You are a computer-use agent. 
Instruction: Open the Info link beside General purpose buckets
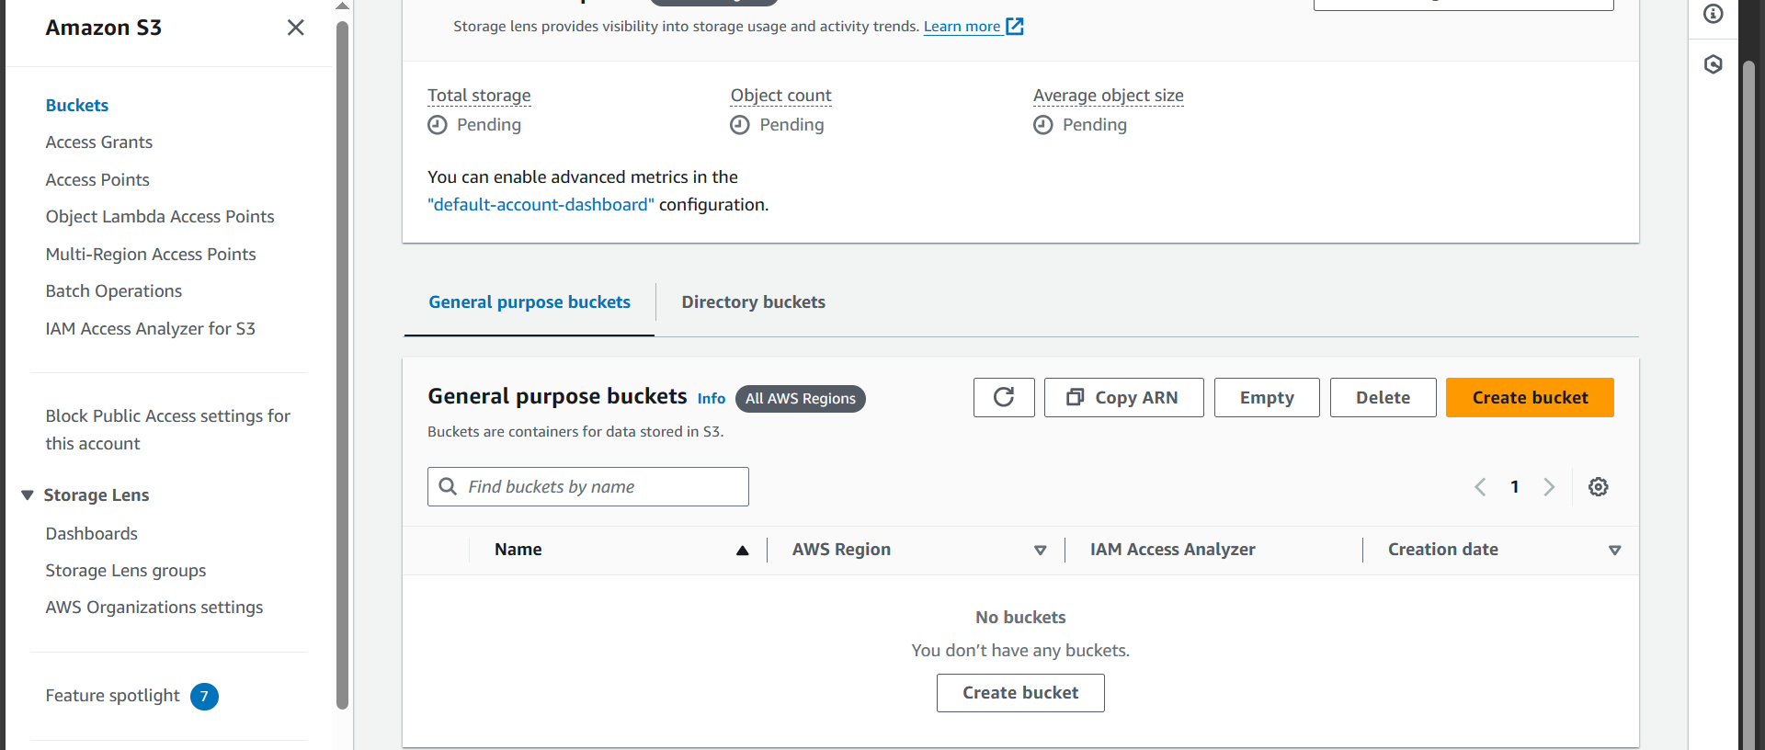click(x=712, y=399)
